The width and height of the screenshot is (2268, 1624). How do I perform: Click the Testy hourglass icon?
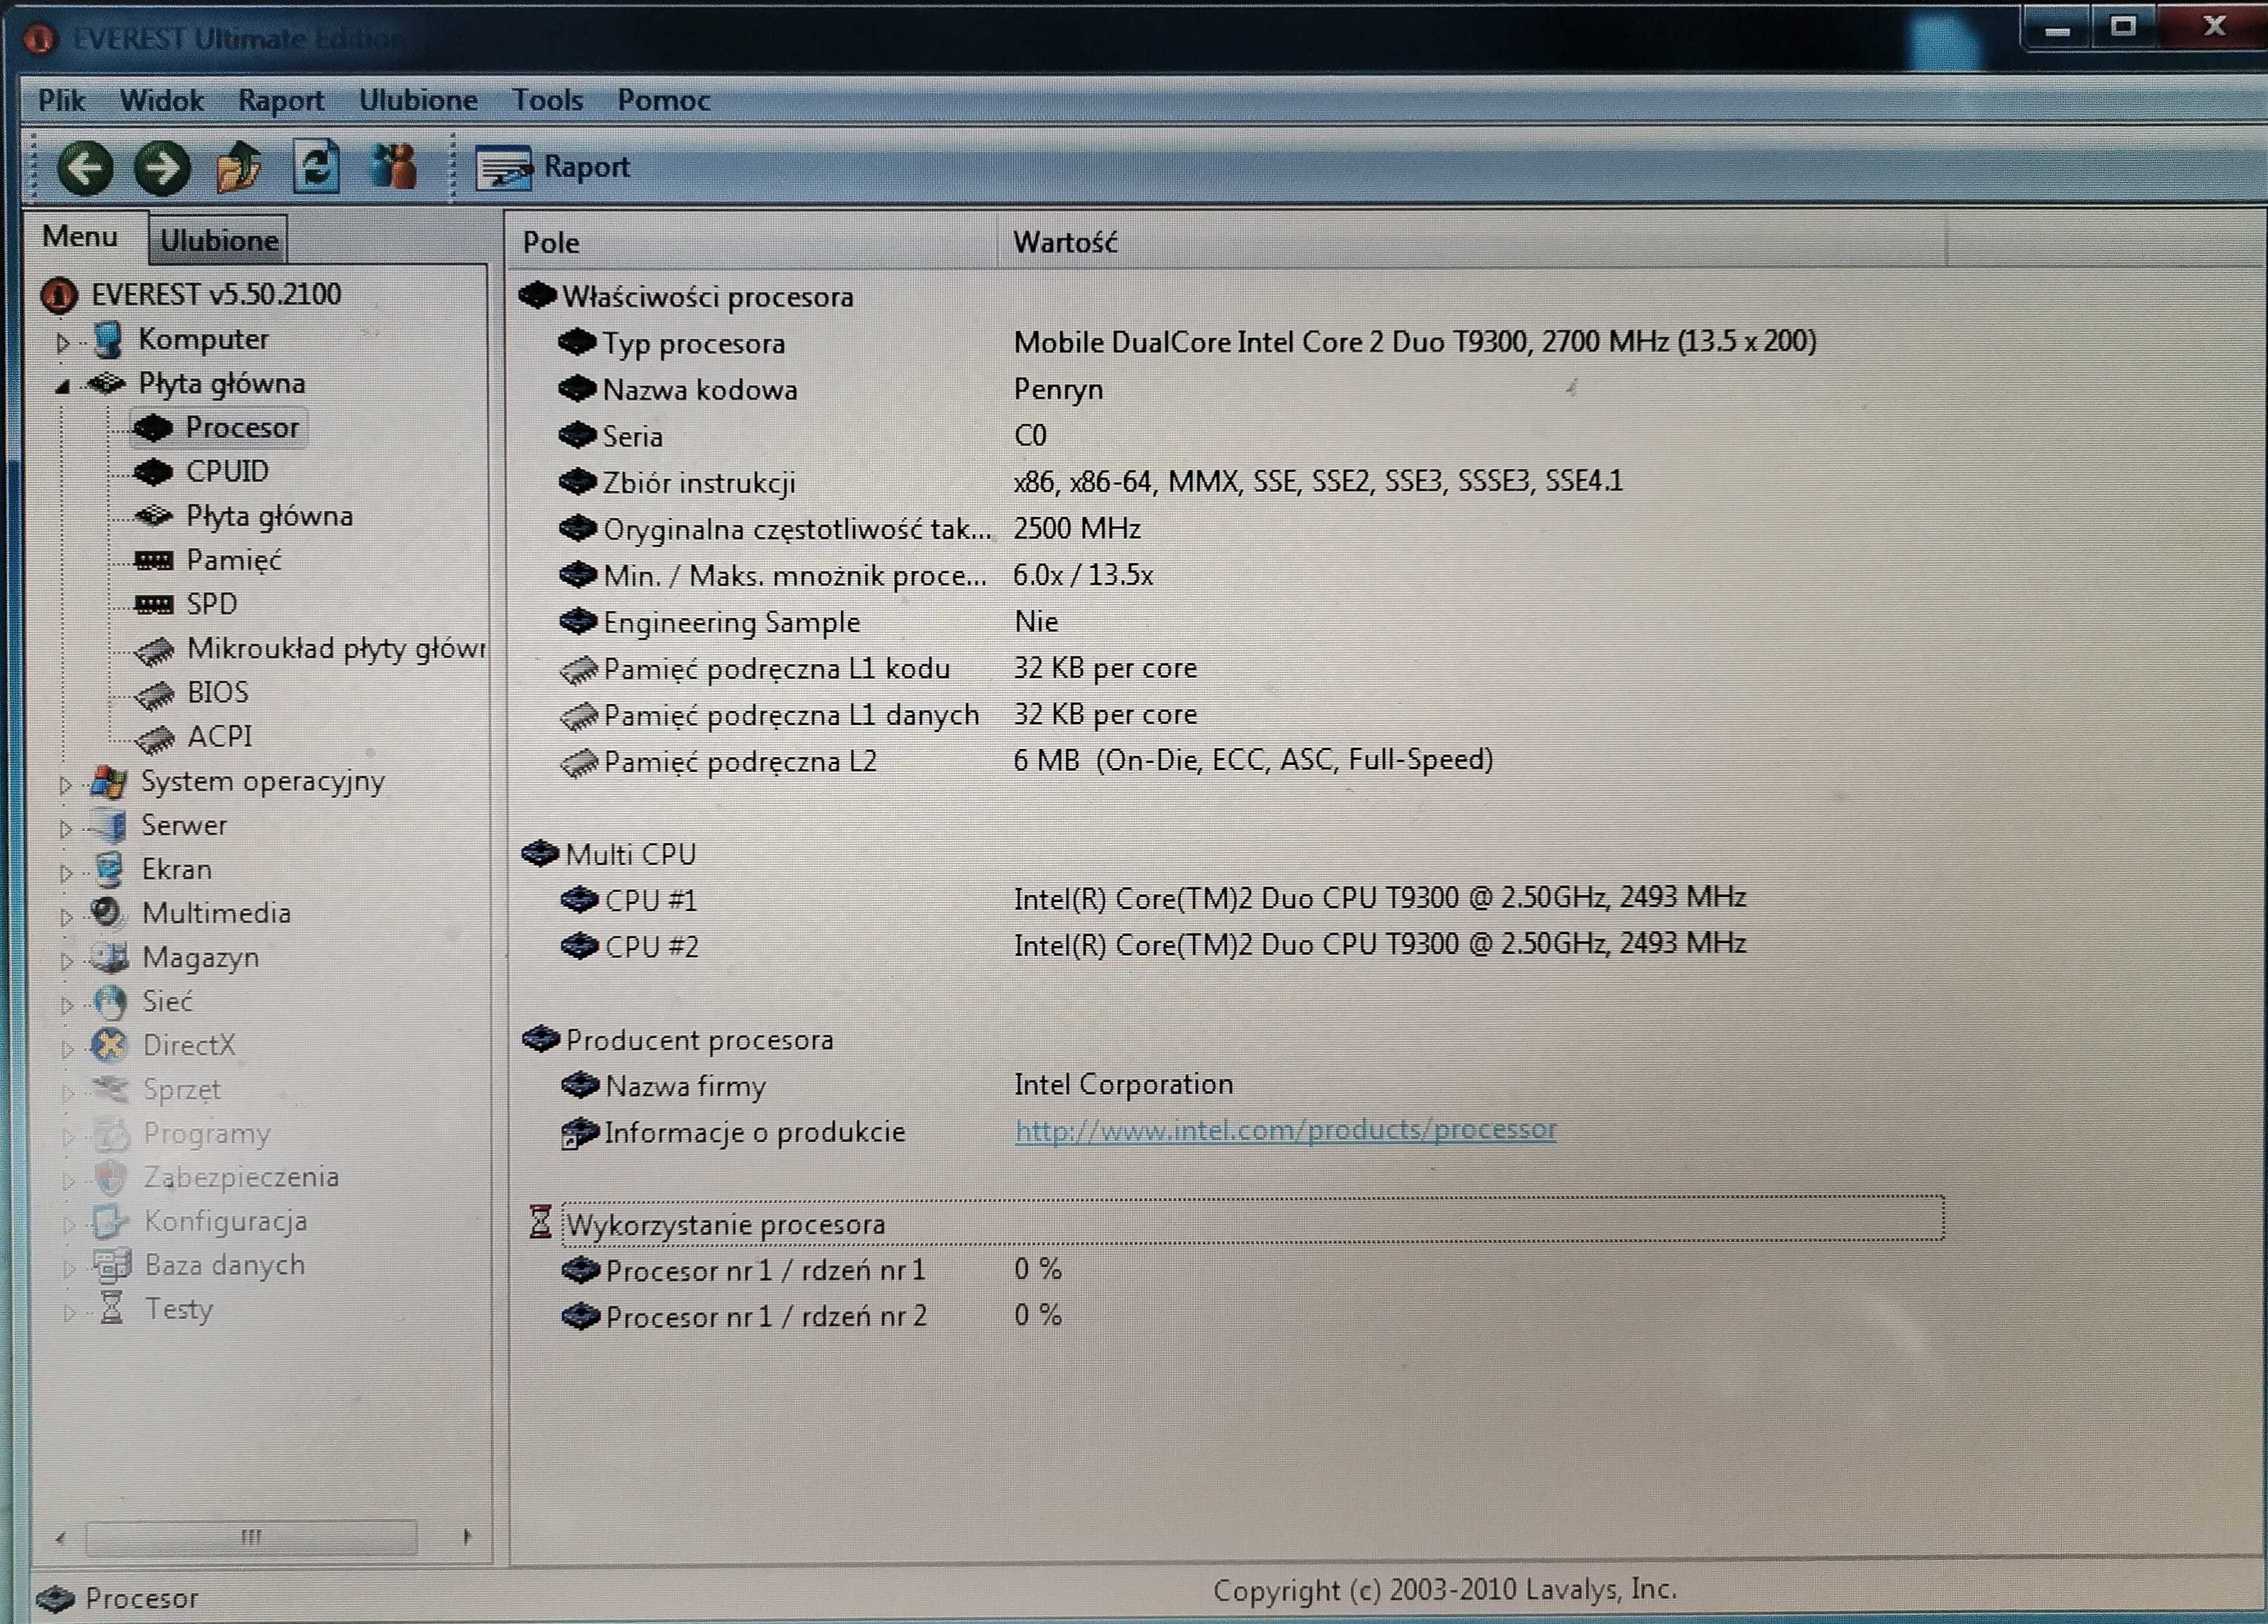(x=112, y=1308)
